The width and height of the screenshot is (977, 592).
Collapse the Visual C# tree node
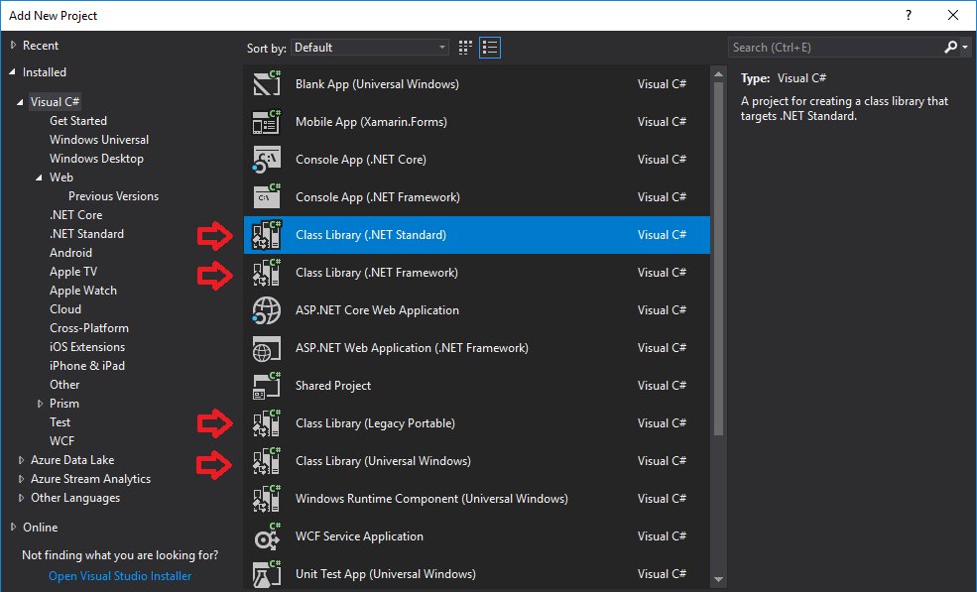(x=20, y=101)
